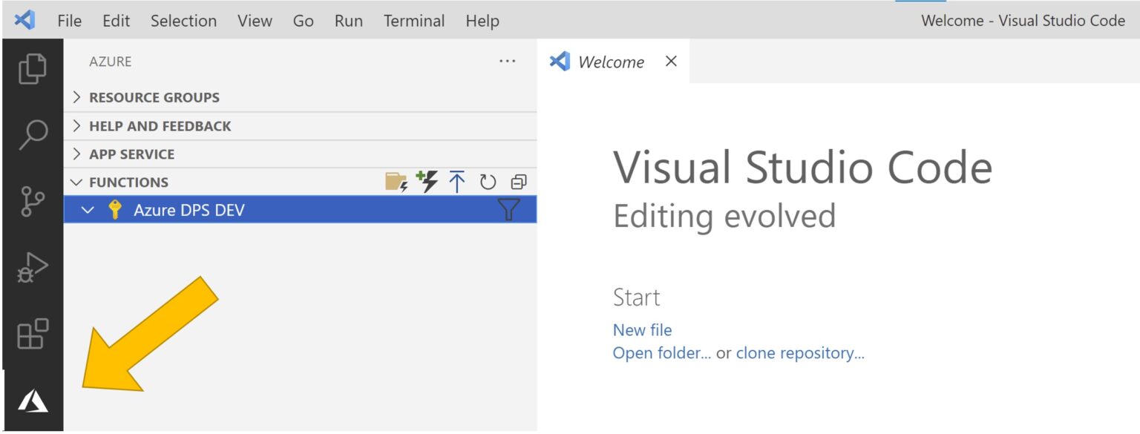Expand the Help and Feedback section
This screenshot has width=1140, height=434.
(160, 126)
